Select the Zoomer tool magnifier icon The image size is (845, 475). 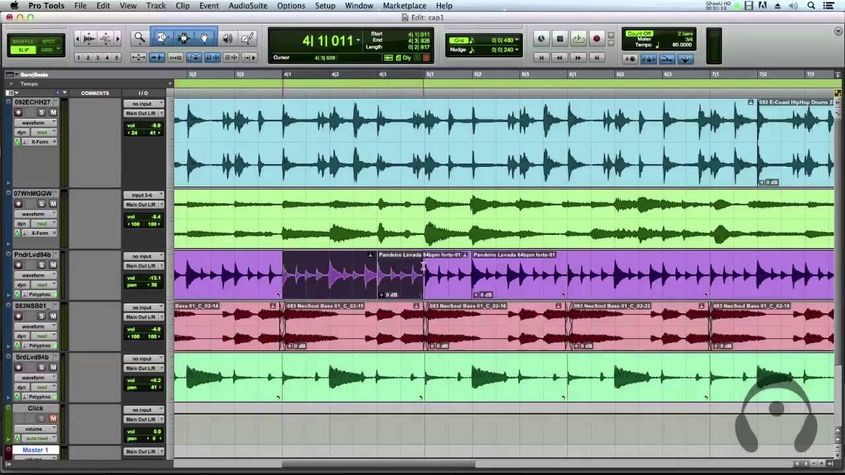(140, 38)
